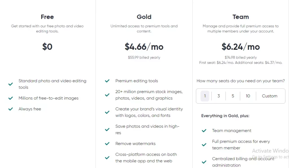Click the Free plan heading

[x=47, y=17]
